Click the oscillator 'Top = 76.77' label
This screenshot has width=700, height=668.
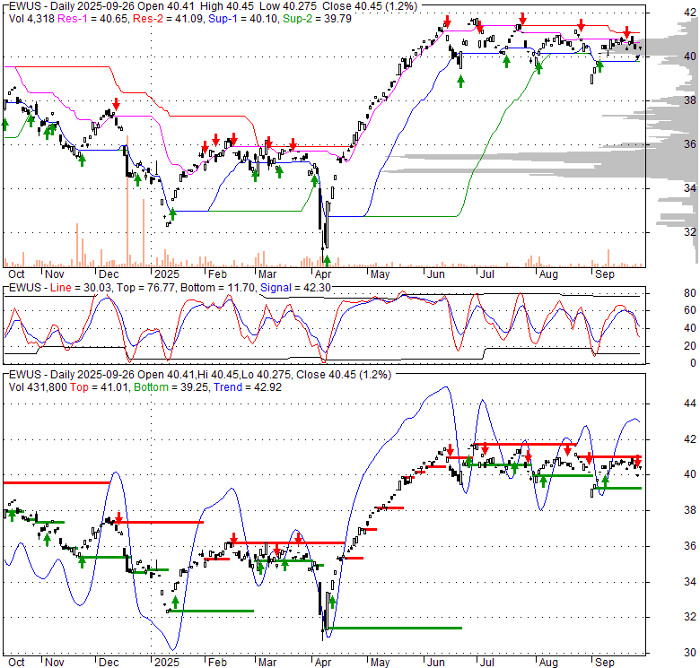point(145,288)
